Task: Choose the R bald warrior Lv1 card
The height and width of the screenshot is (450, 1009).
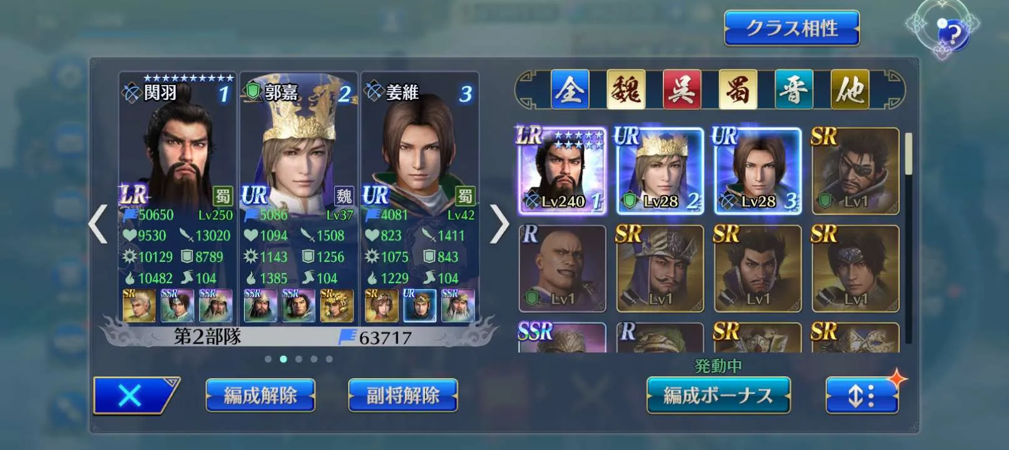Action: (x=562, y=269)
